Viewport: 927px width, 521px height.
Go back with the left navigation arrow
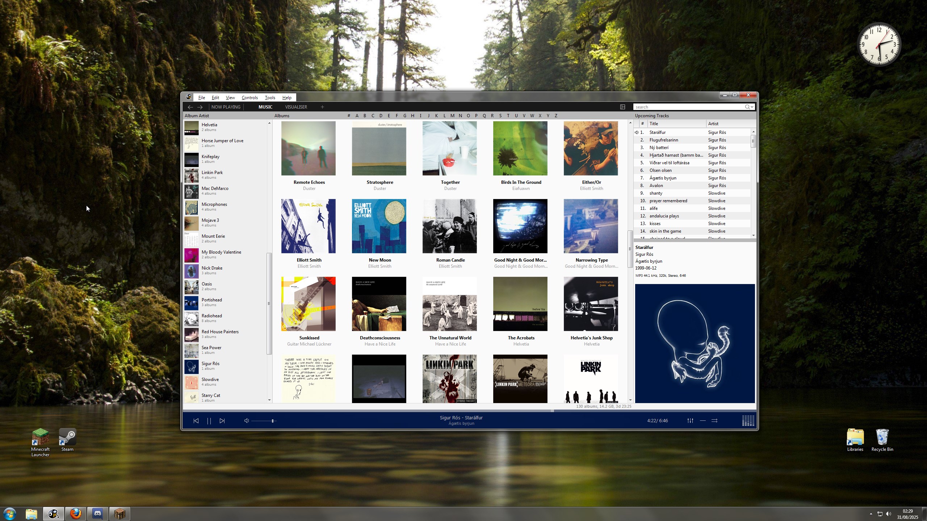(190, 107)
